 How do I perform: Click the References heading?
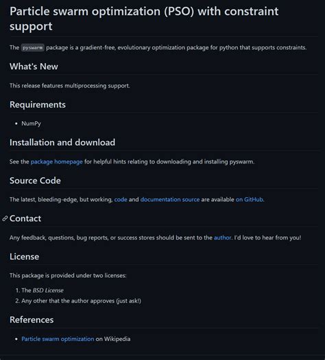(x=32, y=320)
